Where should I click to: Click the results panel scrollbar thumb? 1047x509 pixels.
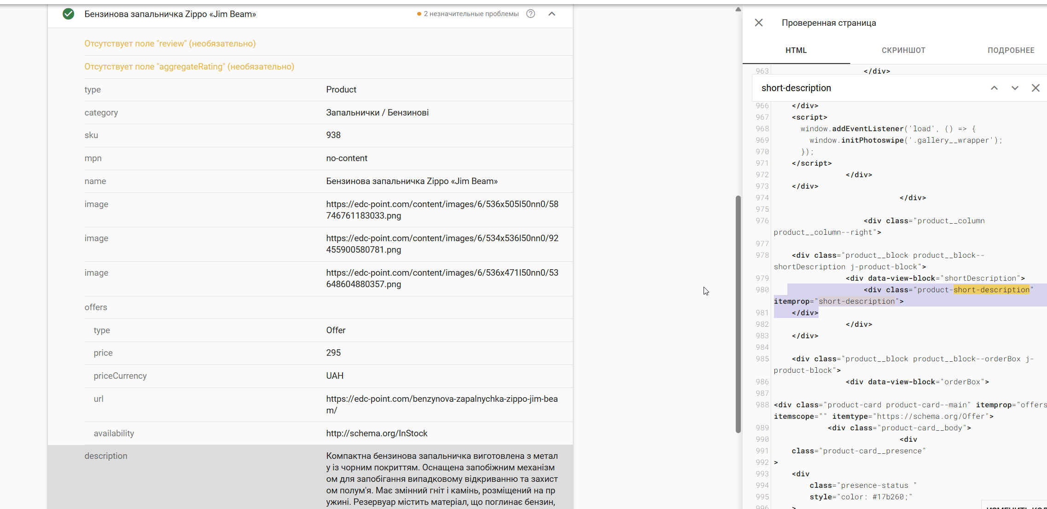point(738,313)
